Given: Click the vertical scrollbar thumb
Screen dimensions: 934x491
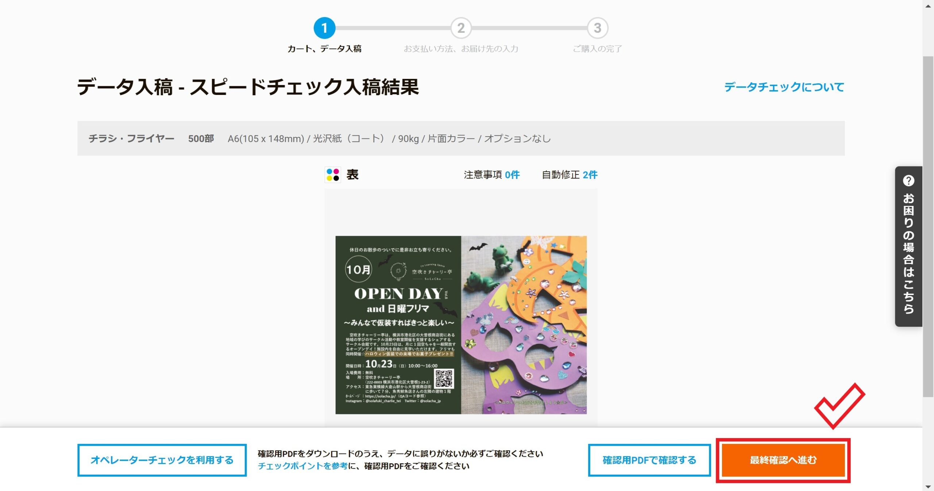Looking at the screenshot, I should pyautogui.click(x=928, y=226).
